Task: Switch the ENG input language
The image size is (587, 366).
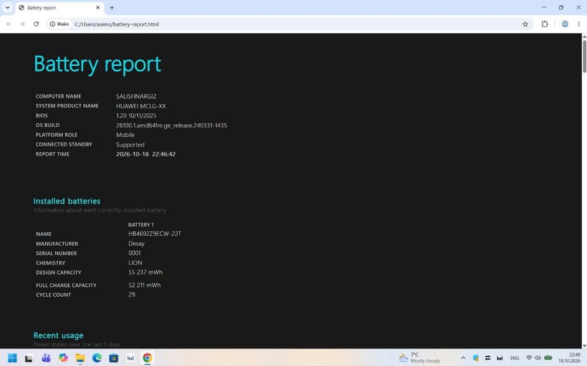Action: click(x=515, y=358)
